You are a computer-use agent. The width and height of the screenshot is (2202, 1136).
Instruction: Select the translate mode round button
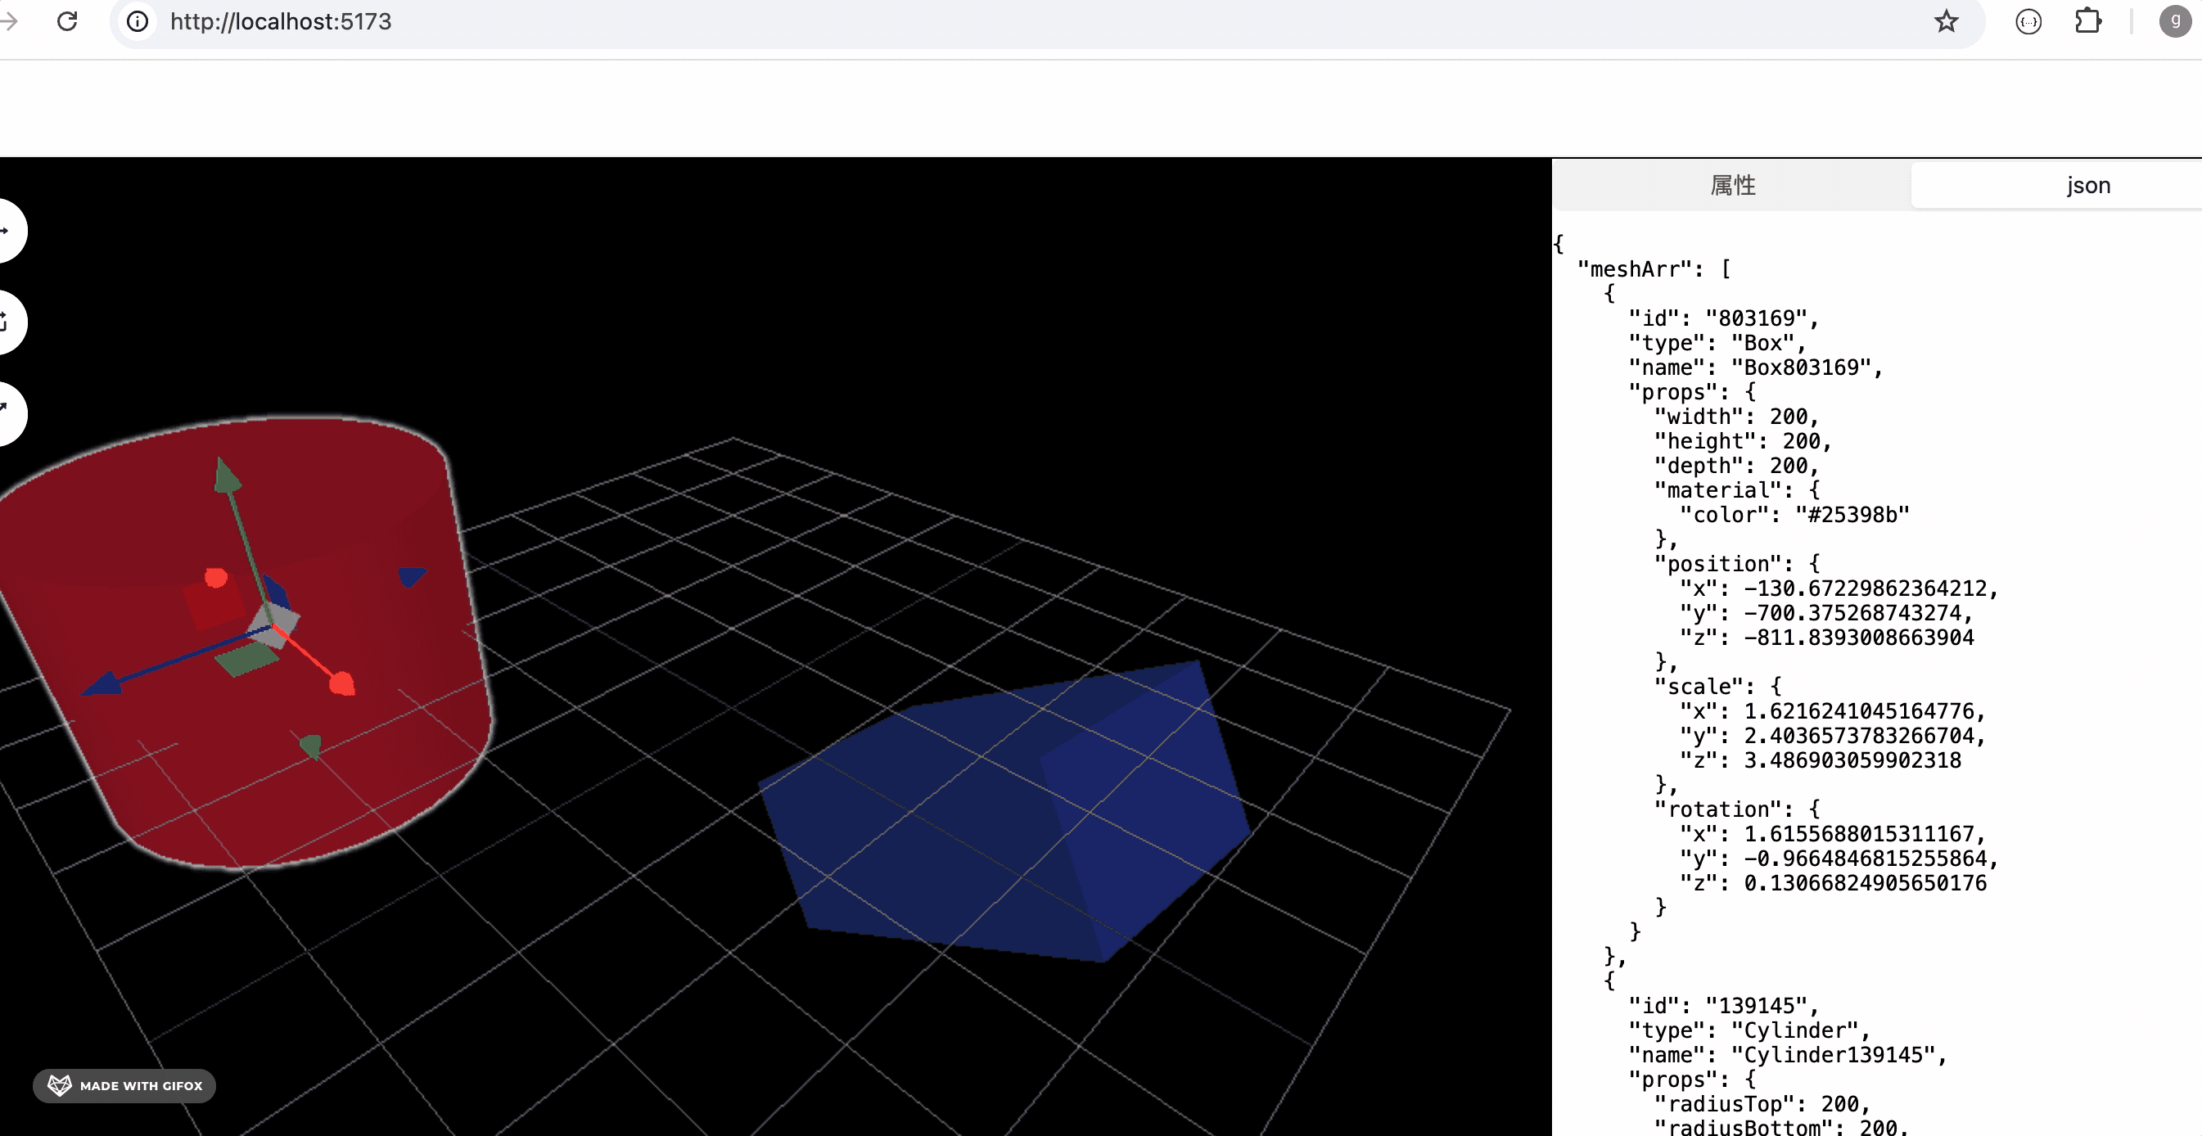point(7,231)
